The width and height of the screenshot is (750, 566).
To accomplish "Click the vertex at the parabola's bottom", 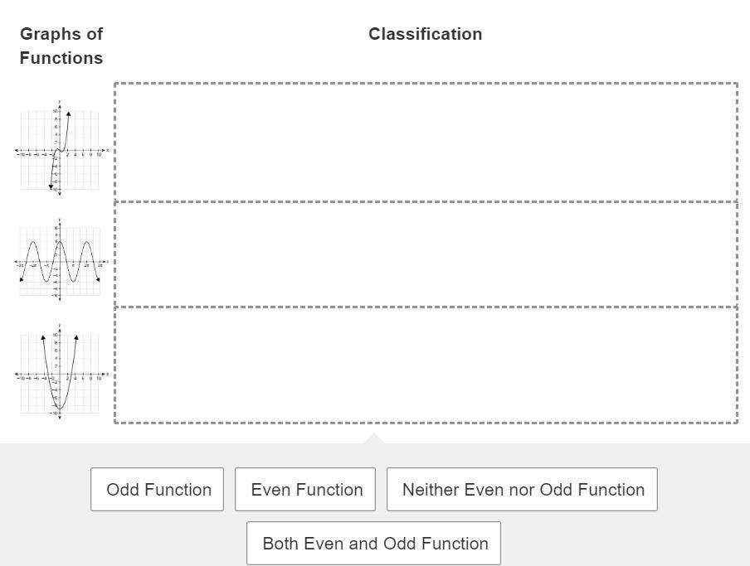I will click(60, 409).
